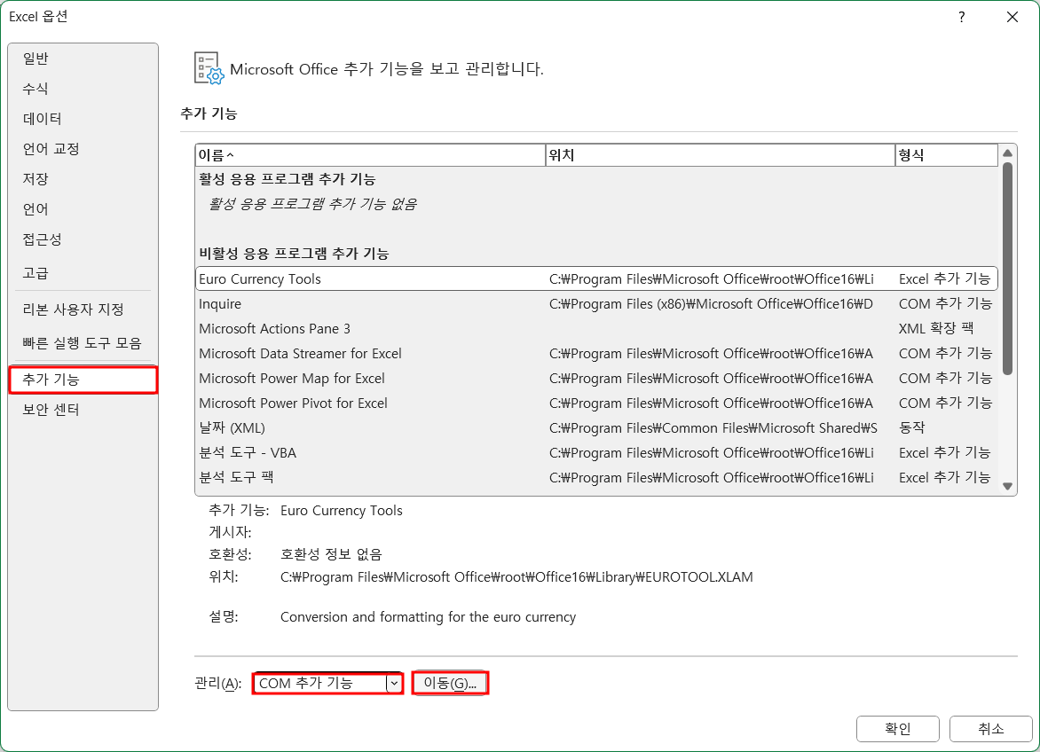Select the 분석 도구 팩 row

596,478
